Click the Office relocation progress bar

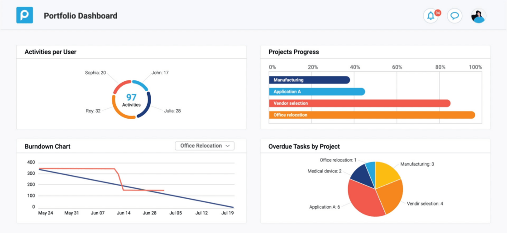point(372,115)
